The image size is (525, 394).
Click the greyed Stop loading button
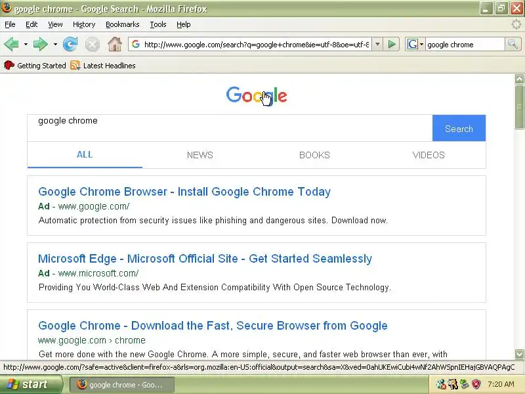(92, 44)
